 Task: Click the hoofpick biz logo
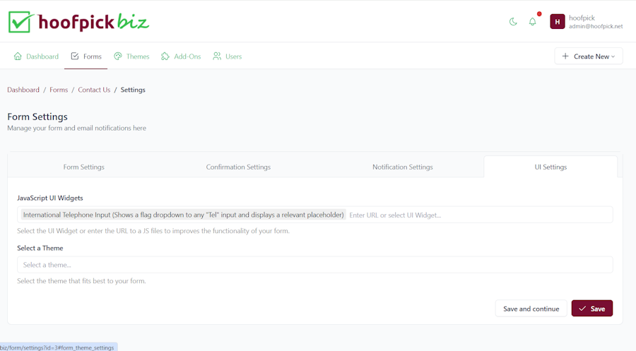tap(78, 22)
